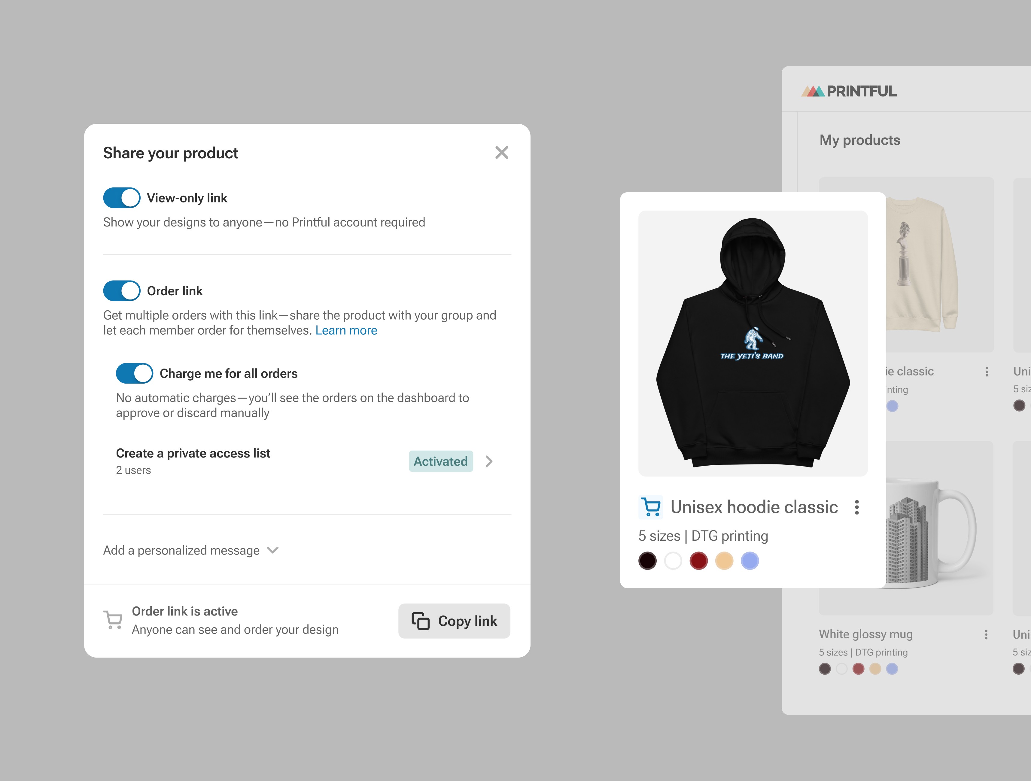
Task: Select the black color swatch on hoodie product card
Action: 647,561
